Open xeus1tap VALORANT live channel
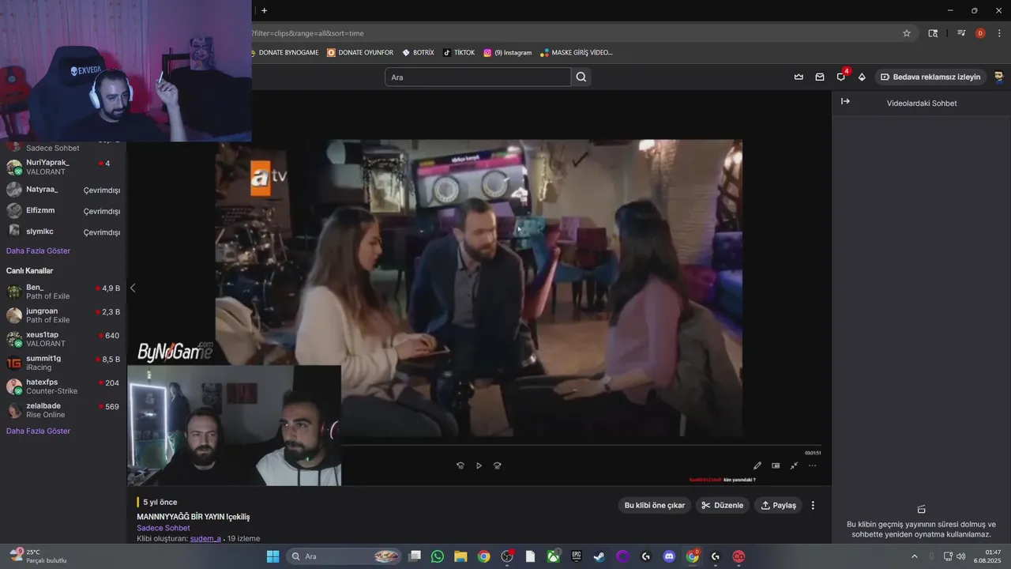The image size is (1011, 569). [63, 339]
